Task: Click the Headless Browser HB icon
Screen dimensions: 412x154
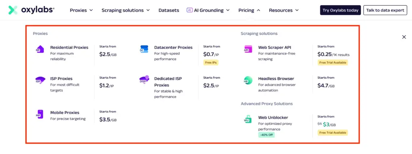Action: point(248,80)
